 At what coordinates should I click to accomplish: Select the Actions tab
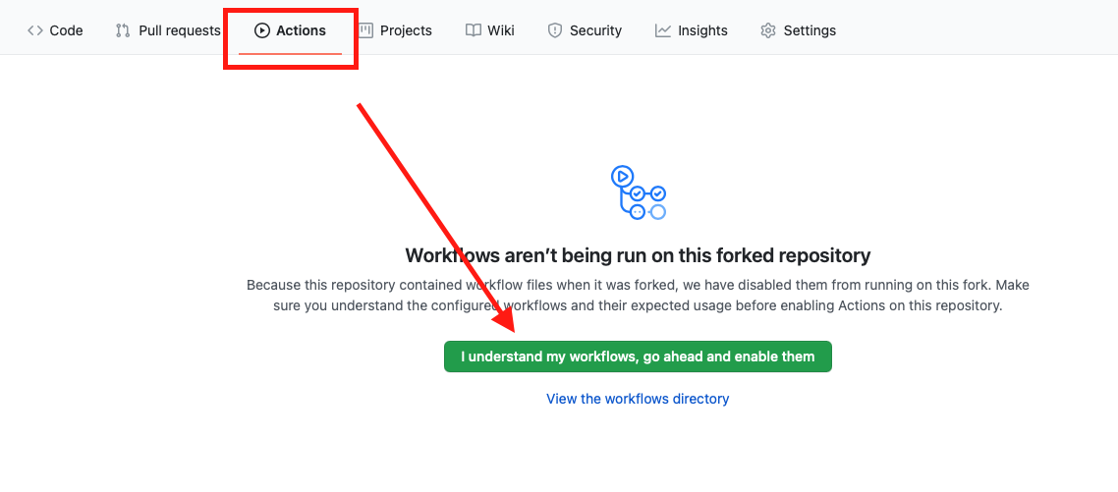pyautogui.click(x=290, y=30)
